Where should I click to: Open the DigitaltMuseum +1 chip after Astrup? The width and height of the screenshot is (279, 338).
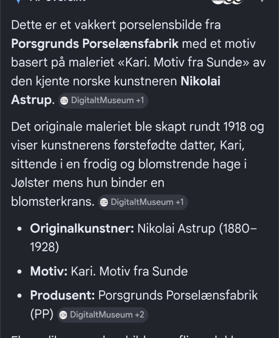103,101
